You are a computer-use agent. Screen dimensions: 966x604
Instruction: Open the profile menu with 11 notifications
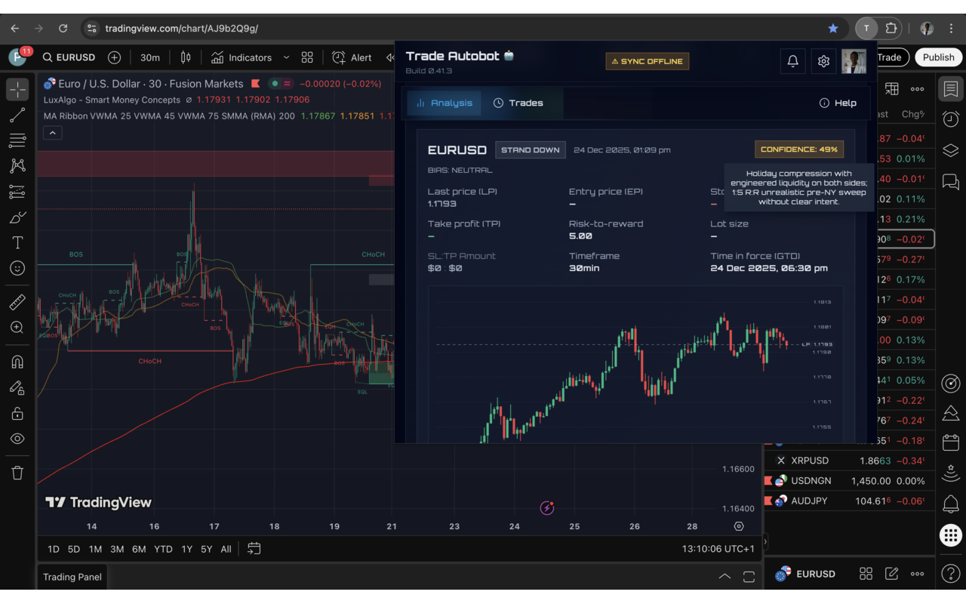[x=18, y=57]
